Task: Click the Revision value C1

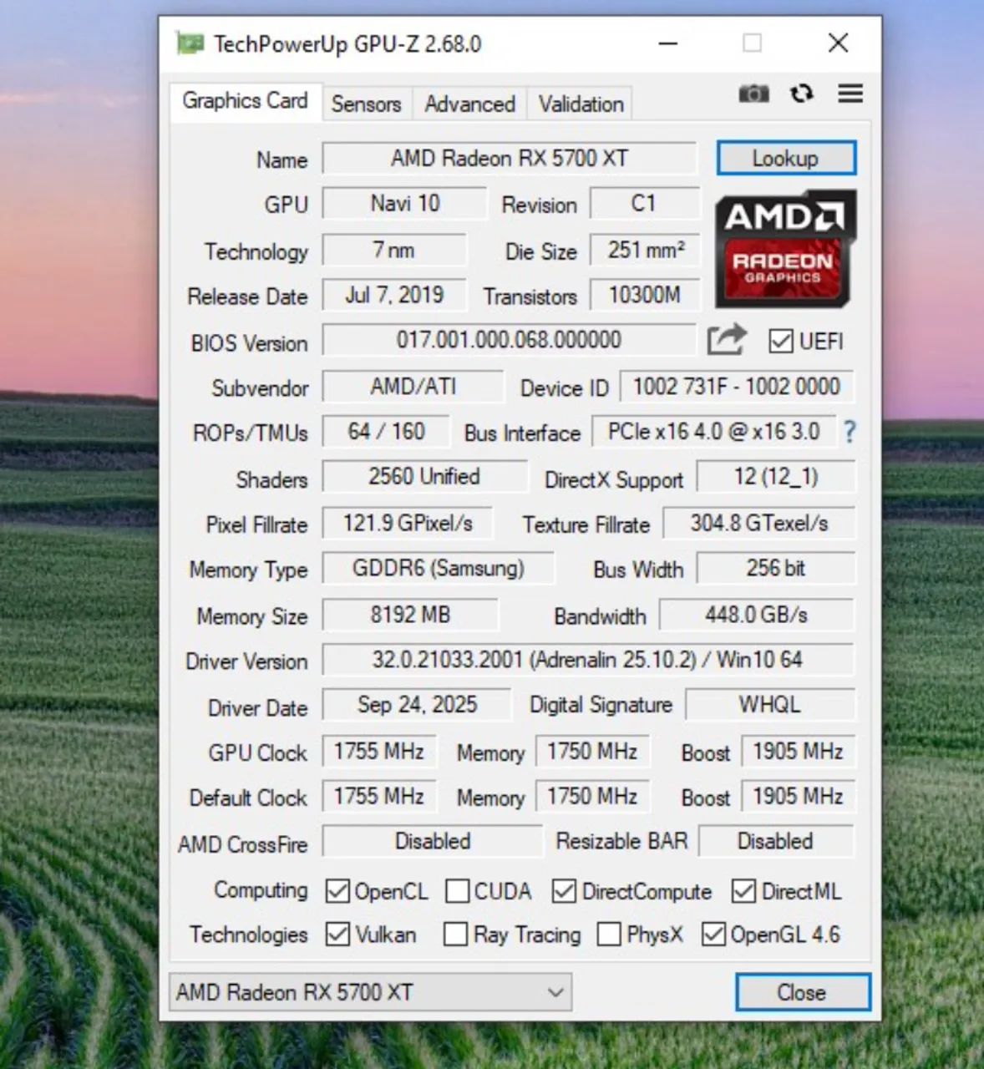Action: pyautogui.click(x=644, y=203)
